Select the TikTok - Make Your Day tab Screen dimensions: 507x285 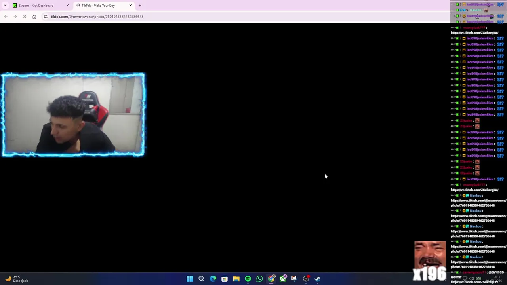click(104, 5)
